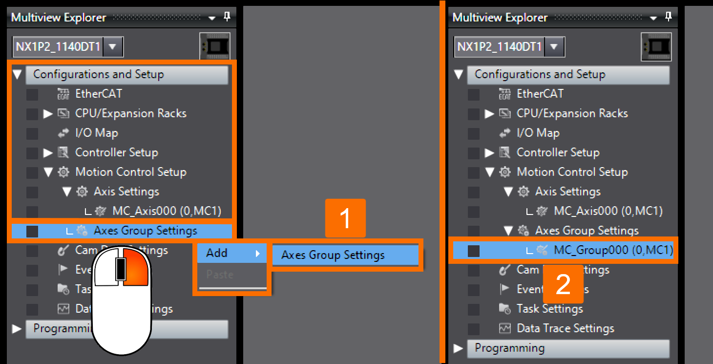Pin the Multiview Explorer panel
The height and width of the screenshot is (364, 713).
[226, 17]
